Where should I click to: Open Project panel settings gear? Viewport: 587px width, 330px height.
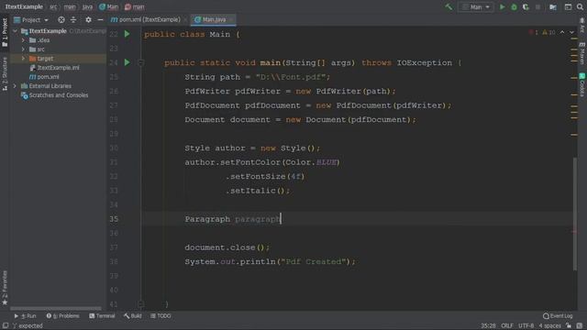(x=88, y=20)
